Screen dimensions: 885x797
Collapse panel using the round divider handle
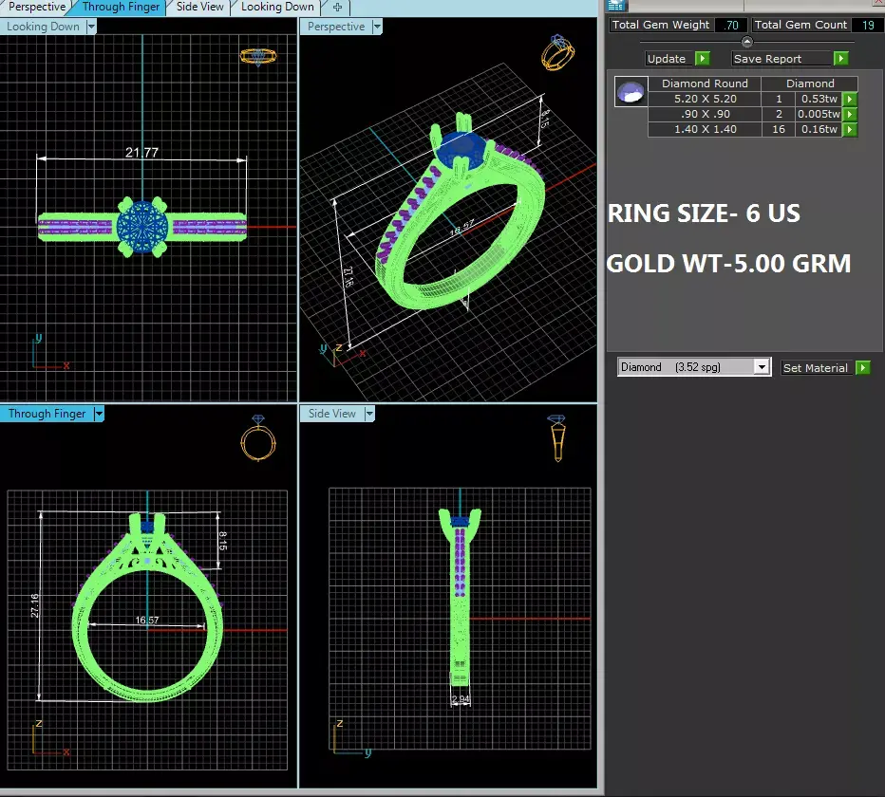coord(746,42)
